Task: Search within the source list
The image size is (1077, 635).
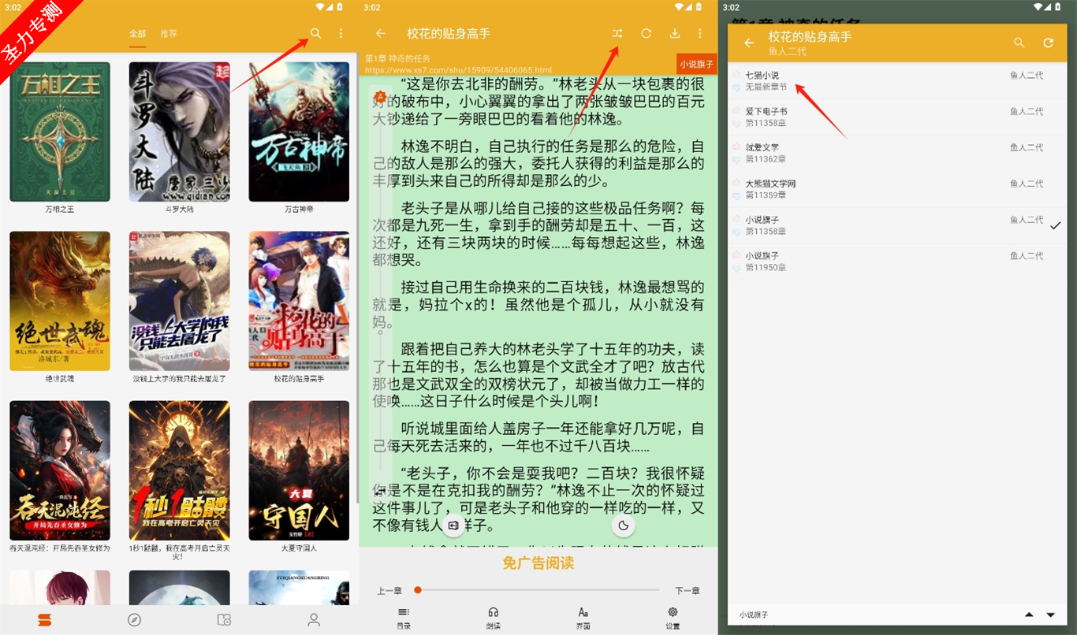Action: [1019, 43]
